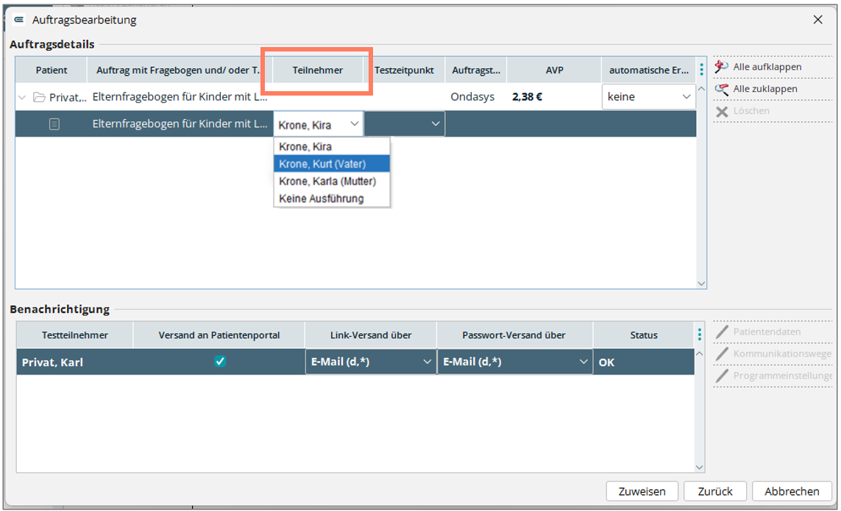Screen dimensions: 841x511
Task: Open the Teilnehmer dropdown showing Krone, Kira
Action: [318, 124]
